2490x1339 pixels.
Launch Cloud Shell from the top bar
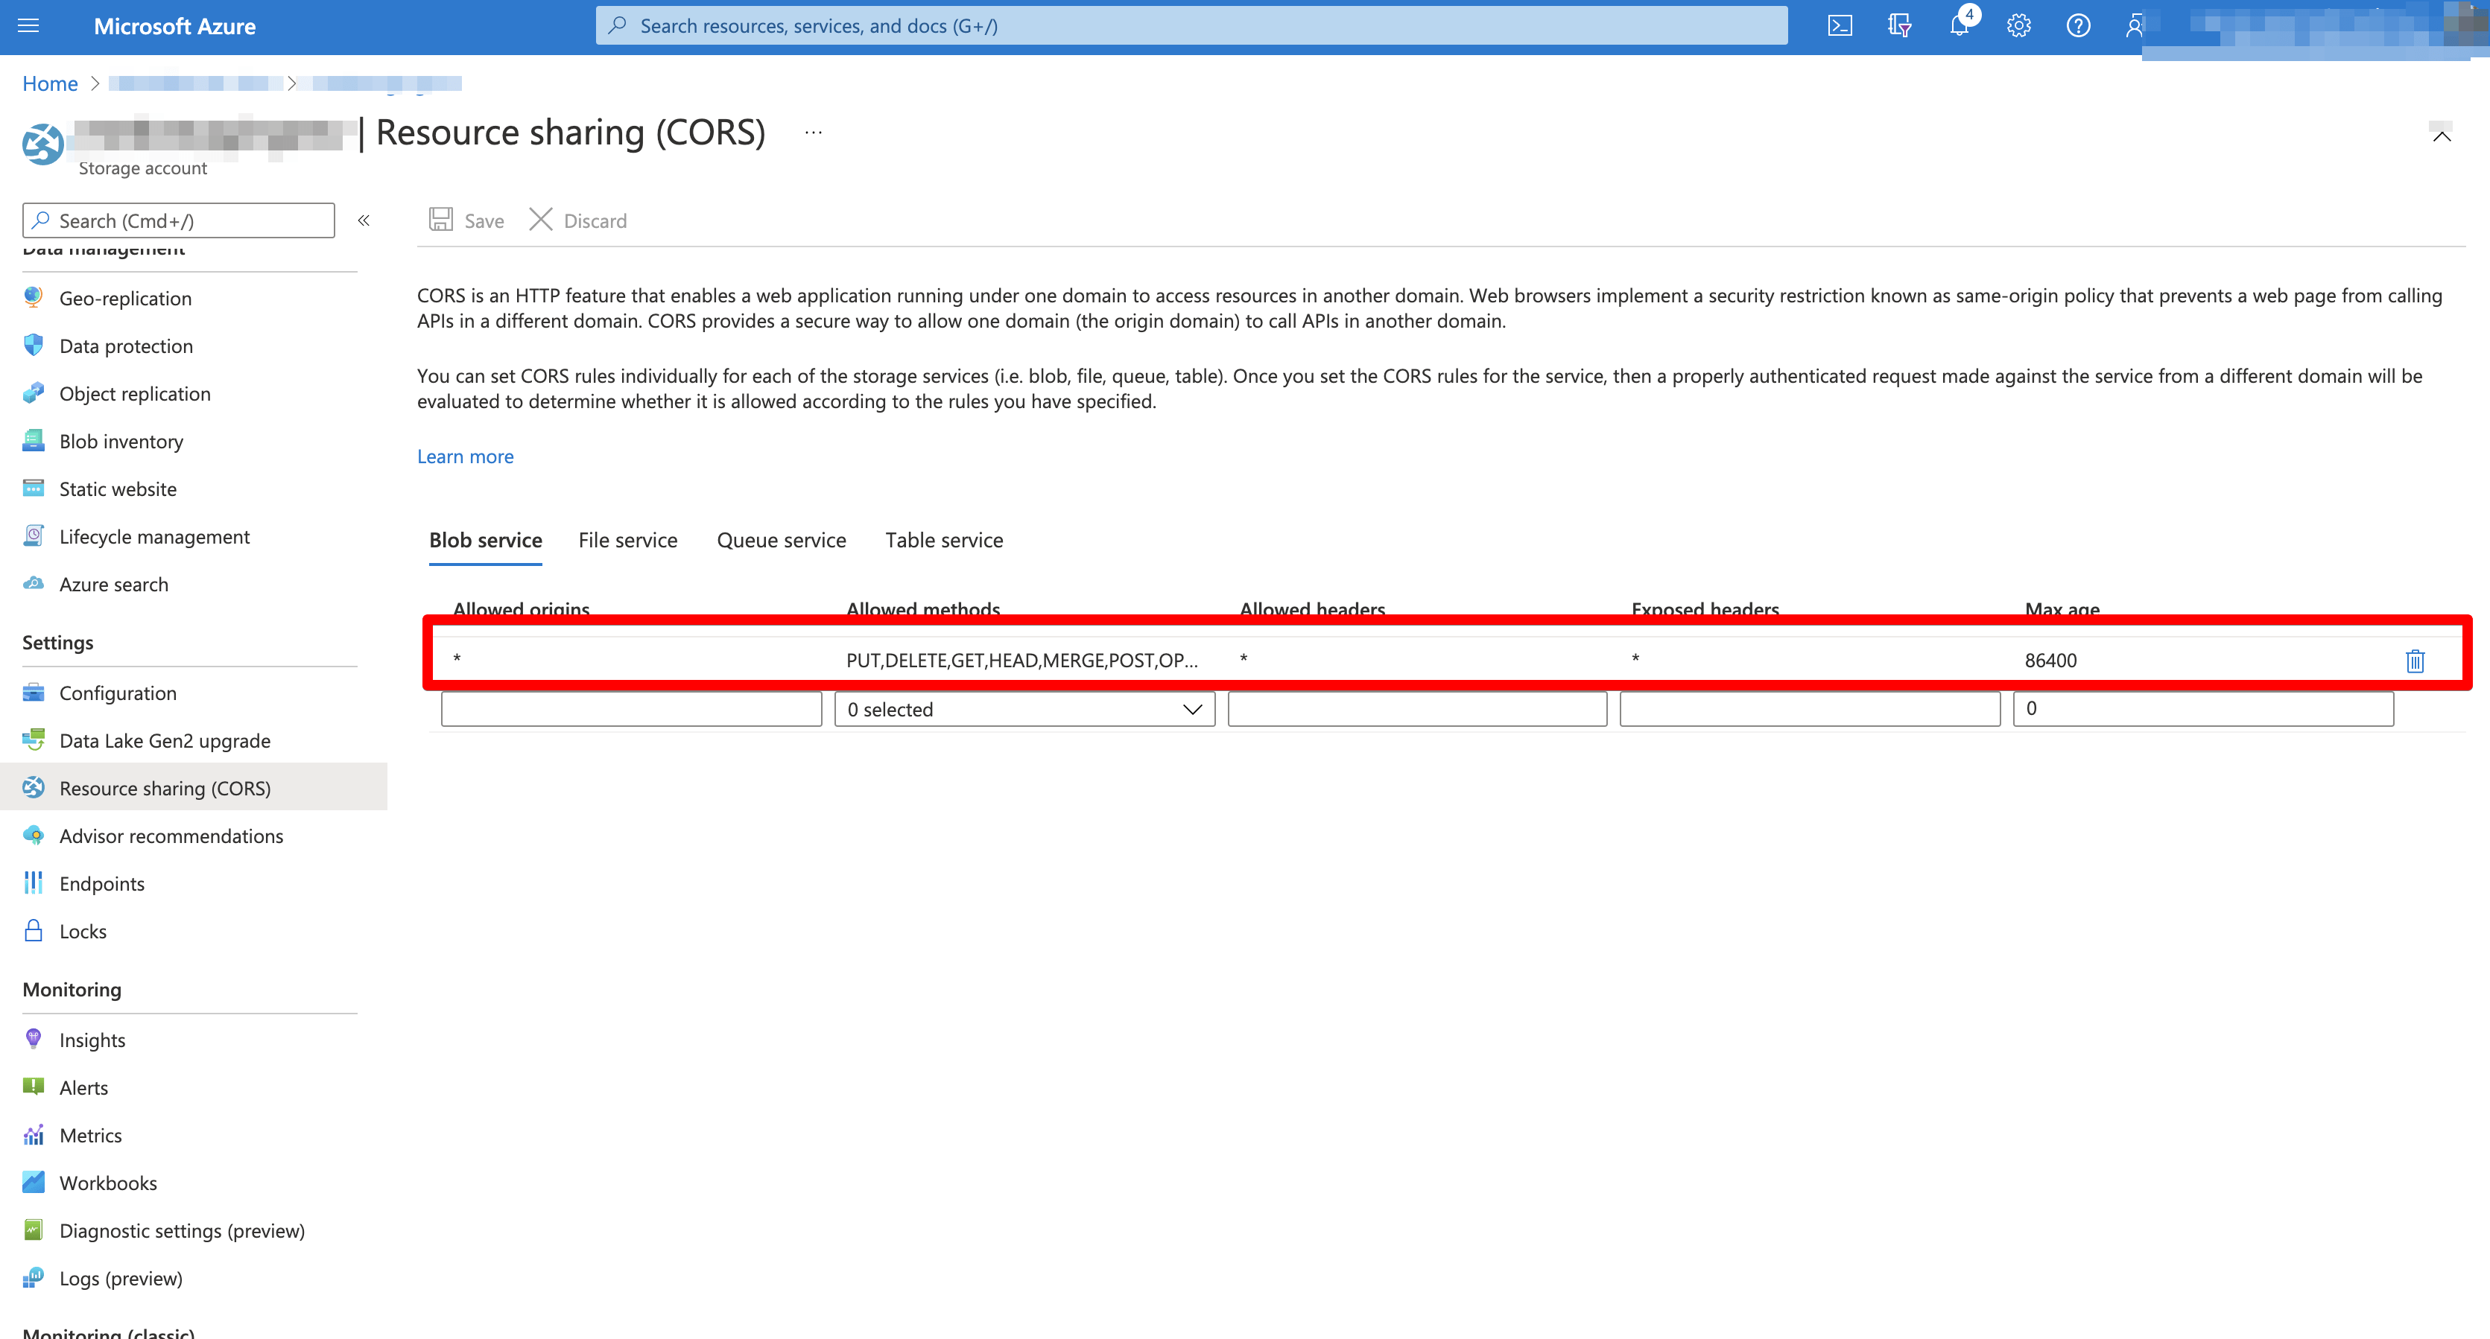point(1840,25)
